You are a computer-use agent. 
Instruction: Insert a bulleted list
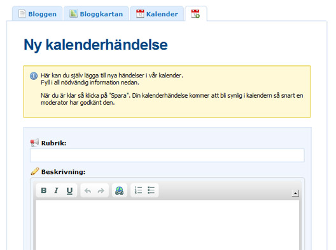(151, 190)
